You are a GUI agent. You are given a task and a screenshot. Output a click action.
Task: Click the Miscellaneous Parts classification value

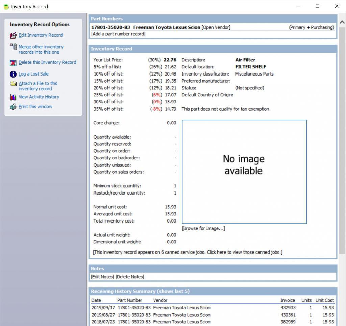click(x=254, y=74)
